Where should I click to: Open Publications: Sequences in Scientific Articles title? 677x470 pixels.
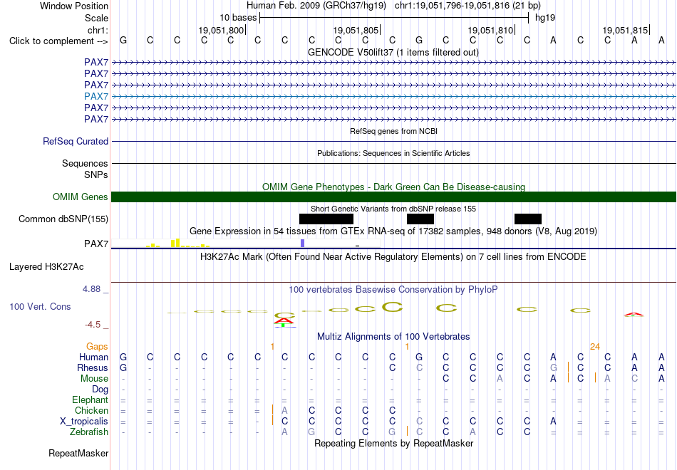(393, 153)
